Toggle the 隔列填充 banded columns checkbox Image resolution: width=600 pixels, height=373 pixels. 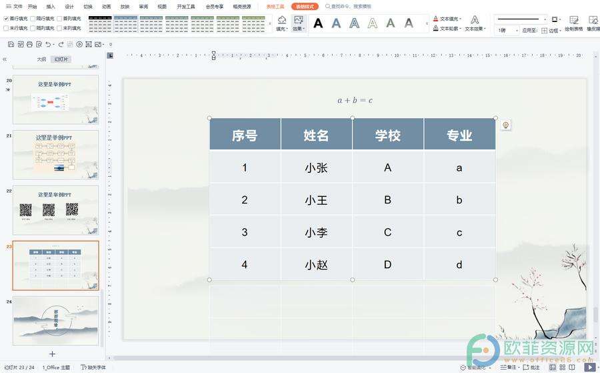[33, 28]
